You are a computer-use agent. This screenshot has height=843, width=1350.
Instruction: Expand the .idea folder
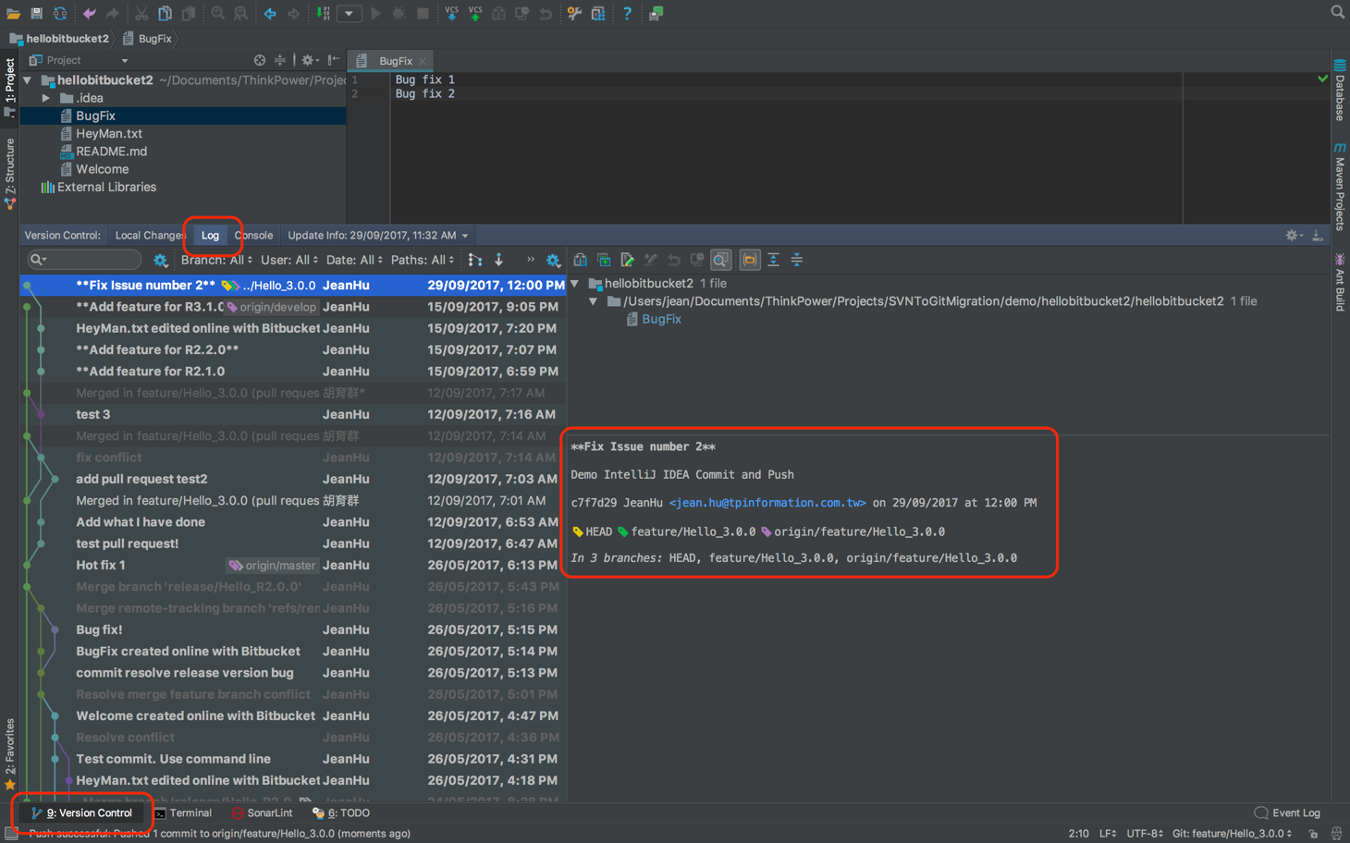[46, 98]
